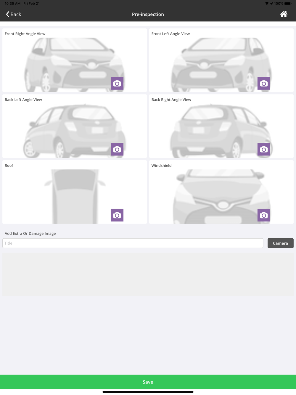Select the Back Right Angle View car image

[221, 131]
